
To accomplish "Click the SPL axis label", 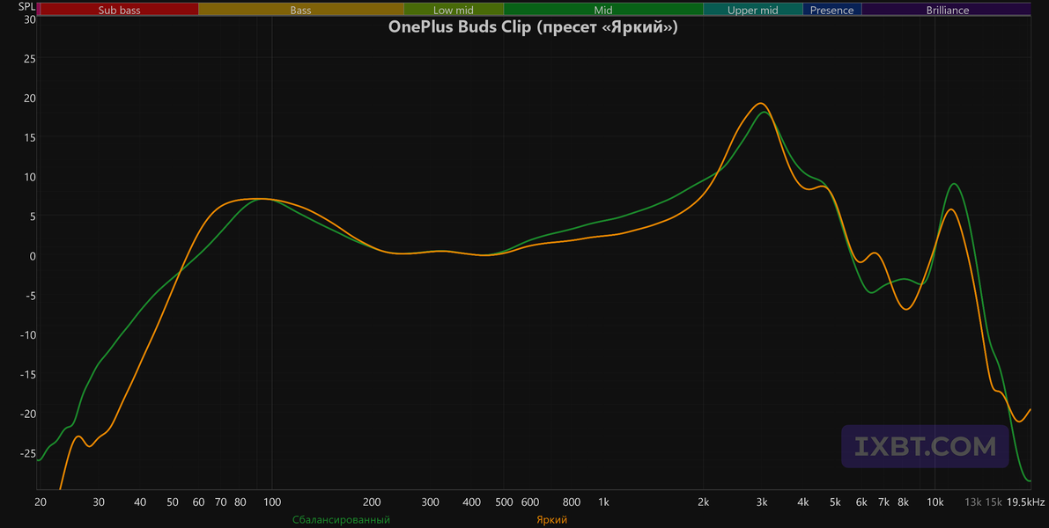I will (x=26, y=6).
